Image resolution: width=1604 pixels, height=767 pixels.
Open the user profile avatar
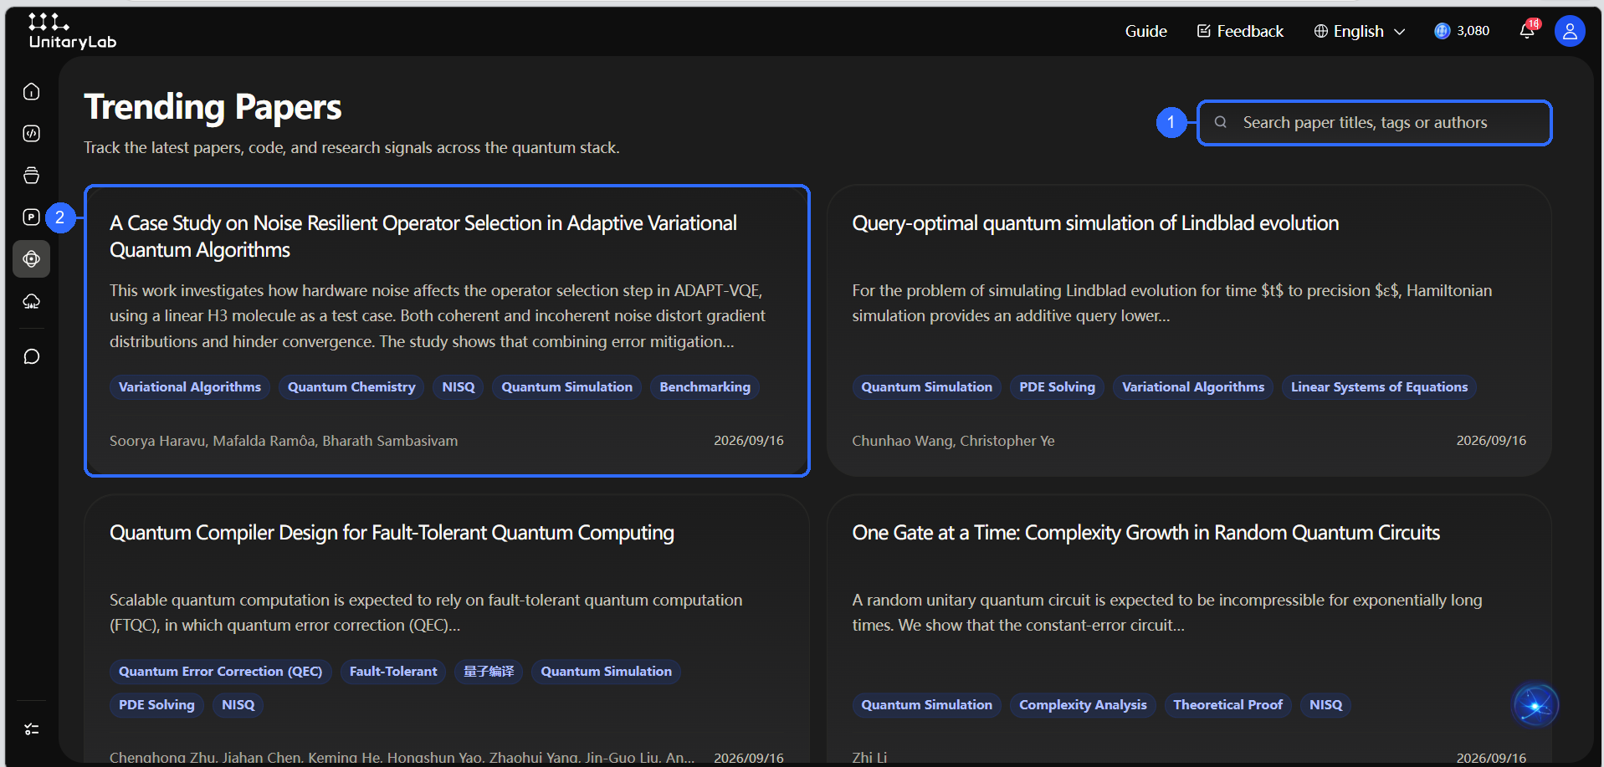tap(1570, 31)
